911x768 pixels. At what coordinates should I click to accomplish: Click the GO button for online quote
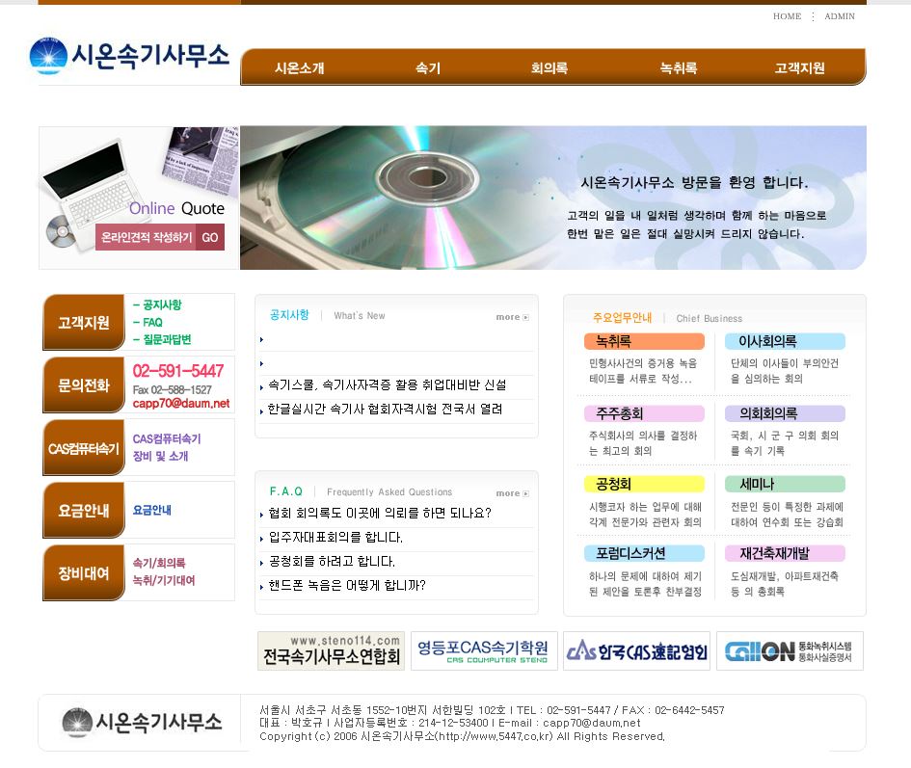tap(210, 238)
